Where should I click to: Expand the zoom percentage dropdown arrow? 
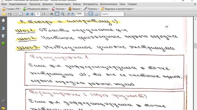pos(85,14)
